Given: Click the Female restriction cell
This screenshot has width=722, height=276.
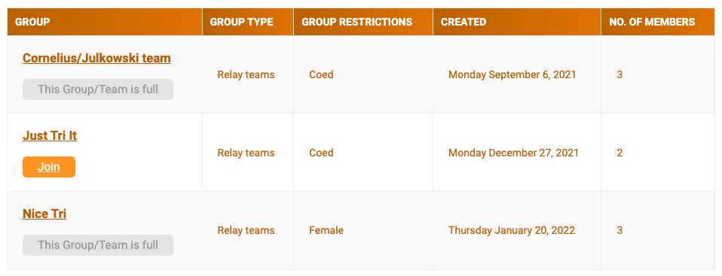Looking at the screenshot, I should (x=326, y=230).
